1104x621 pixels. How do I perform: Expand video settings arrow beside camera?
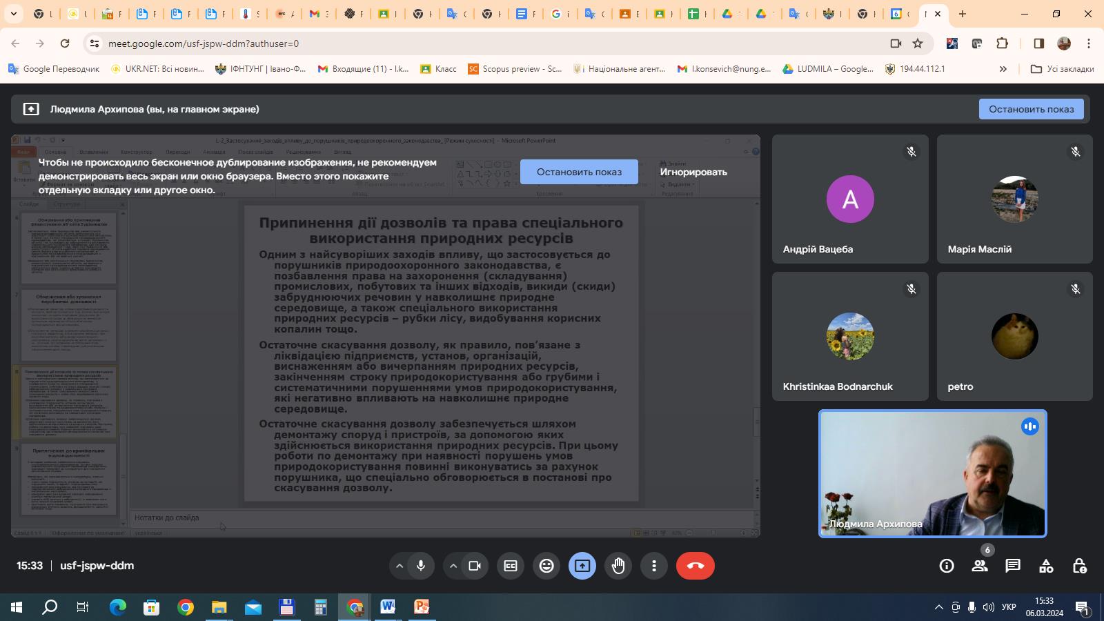coord(453,566)
